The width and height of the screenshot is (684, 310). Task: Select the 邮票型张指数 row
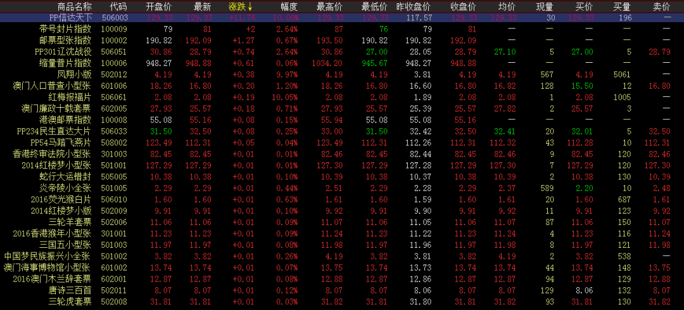tap(342, 41)
